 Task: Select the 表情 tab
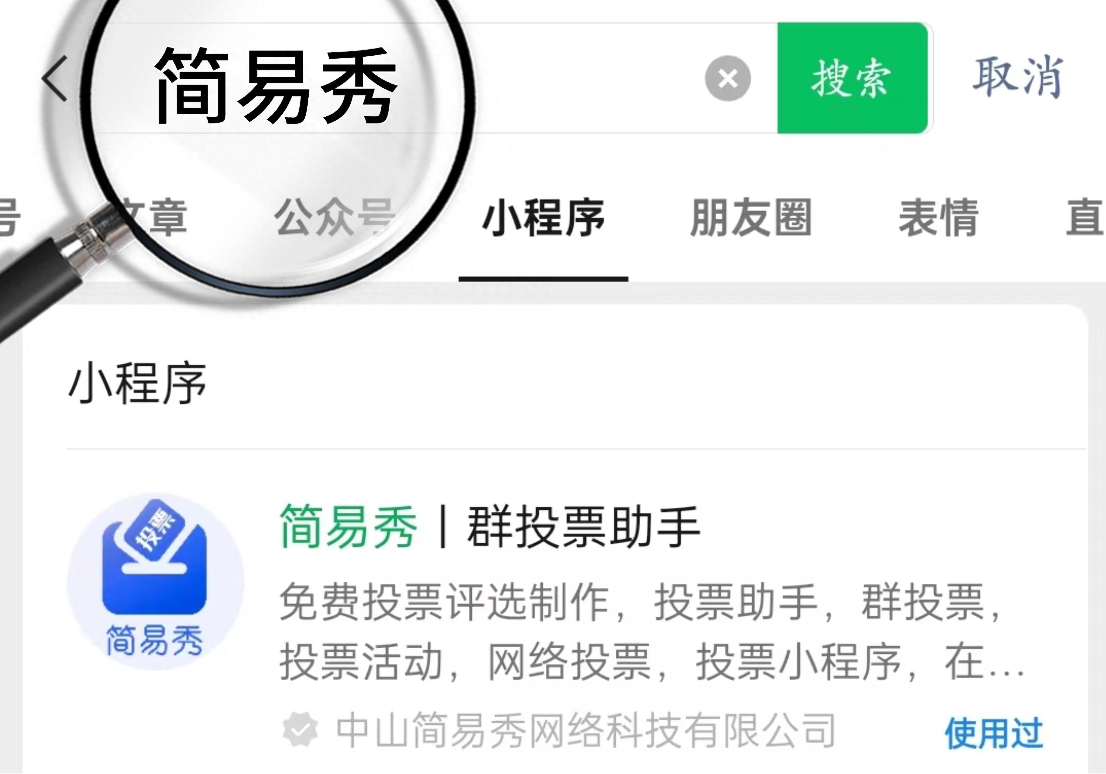pyautogui.click(x=938, y=218)
